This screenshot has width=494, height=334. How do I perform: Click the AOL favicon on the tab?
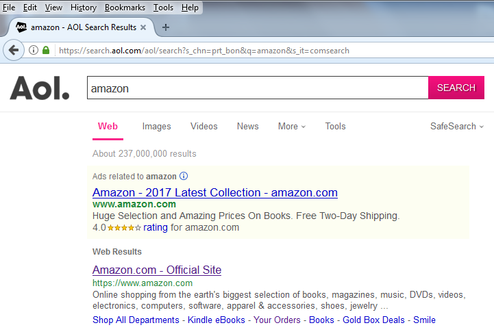coord(21,27)
